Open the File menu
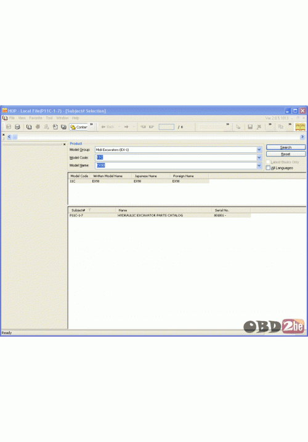Viewport: 308px width, 442px height. point(12,118)
